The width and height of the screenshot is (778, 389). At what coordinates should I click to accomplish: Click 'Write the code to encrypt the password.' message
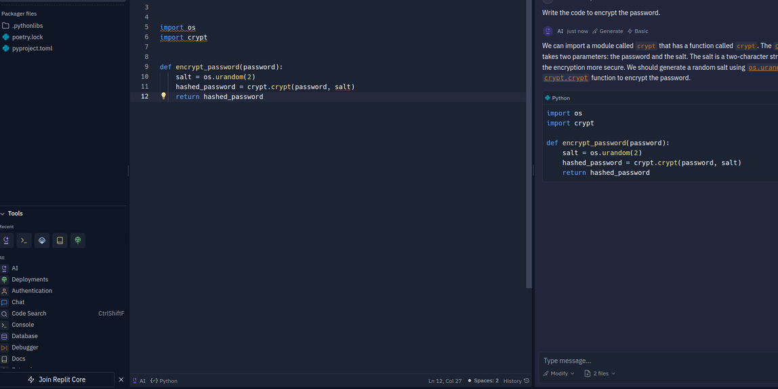click(x=601, y=13)
